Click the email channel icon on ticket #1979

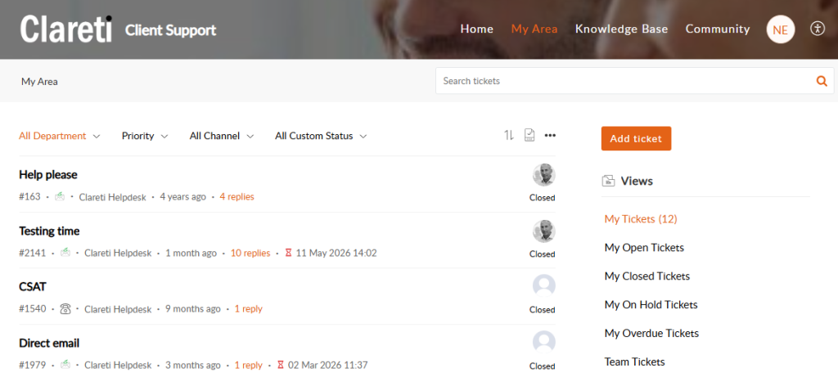click(x=65, y=365)
